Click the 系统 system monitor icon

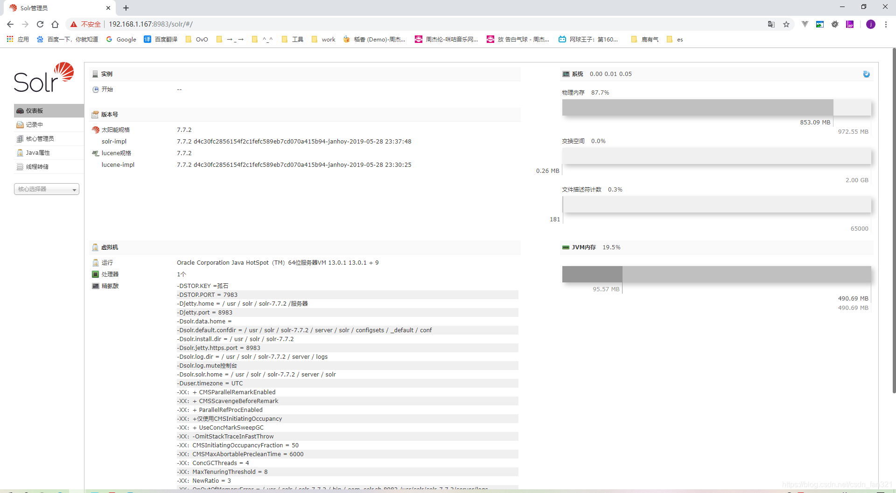pyautogui.click(x=566, y=74)
